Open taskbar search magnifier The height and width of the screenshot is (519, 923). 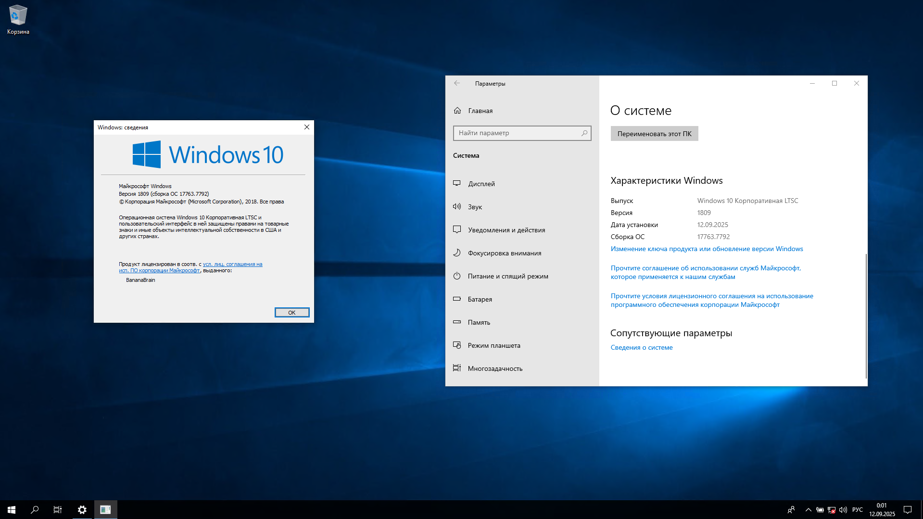coord(35,510)
